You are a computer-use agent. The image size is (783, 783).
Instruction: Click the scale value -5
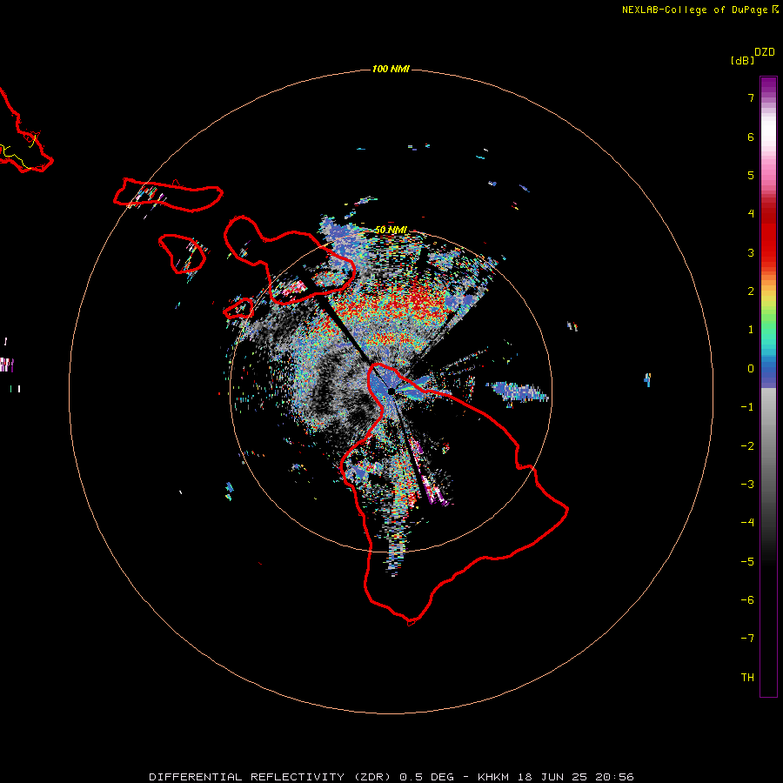747,562
